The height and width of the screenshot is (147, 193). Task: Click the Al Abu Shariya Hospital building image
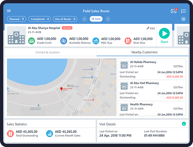coord(16,35)
